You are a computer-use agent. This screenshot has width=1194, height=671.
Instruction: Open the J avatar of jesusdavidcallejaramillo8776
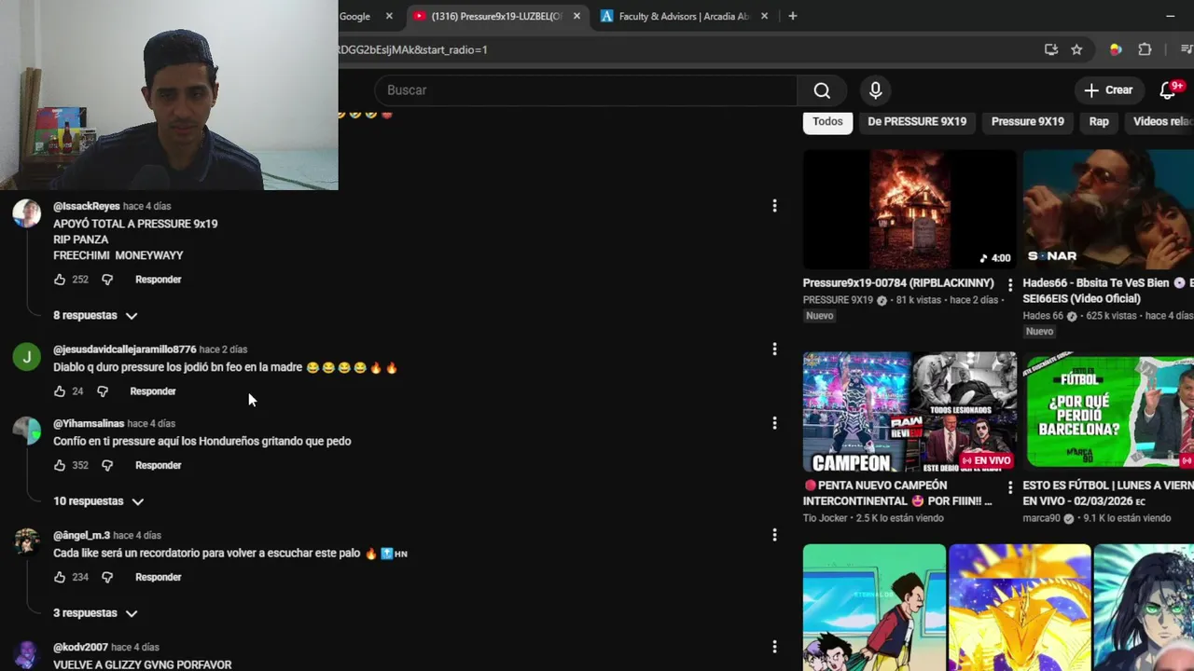click(27, 357)
